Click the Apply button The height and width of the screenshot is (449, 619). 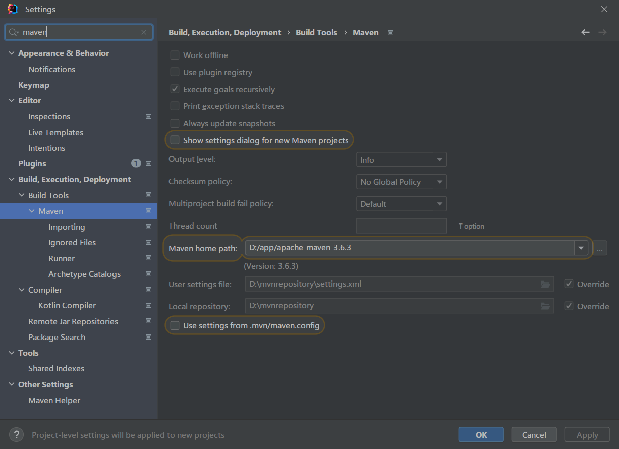click(x=587, y=435)
